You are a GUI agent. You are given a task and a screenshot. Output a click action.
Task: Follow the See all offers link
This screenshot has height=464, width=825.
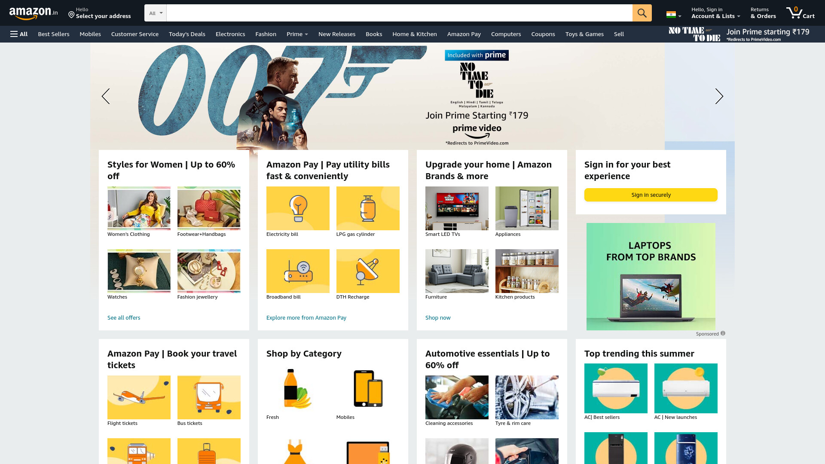[x=124, y=317]
